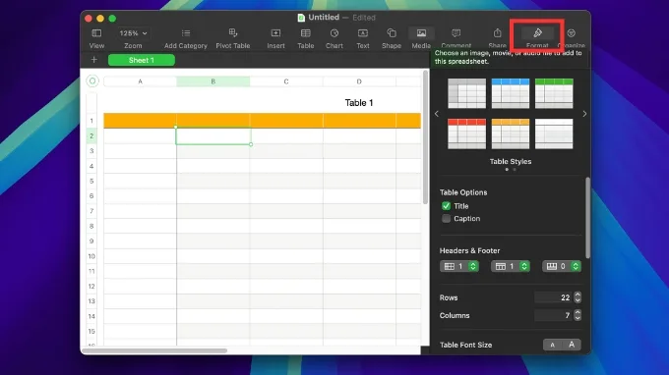Open the Organize sidebar icon
669x375 pixels.
pos(572,33)
